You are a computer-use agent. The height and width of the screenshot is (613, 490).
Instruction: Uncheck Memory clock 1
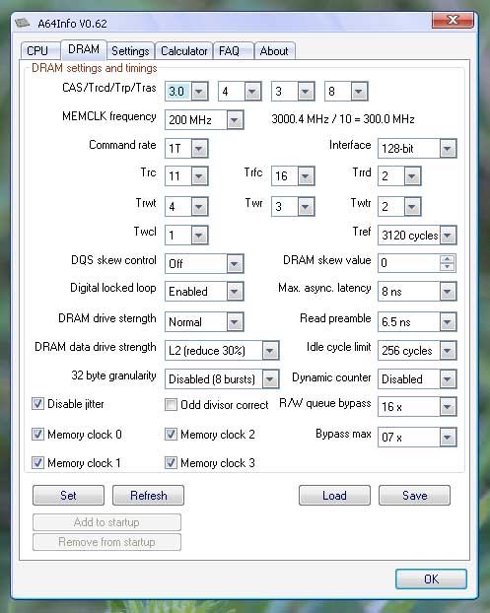(37, 462)
